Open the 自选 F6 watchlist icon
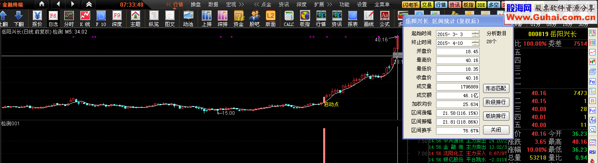The width and height of the screenshot is (598, 163). (x=53, y=16)
